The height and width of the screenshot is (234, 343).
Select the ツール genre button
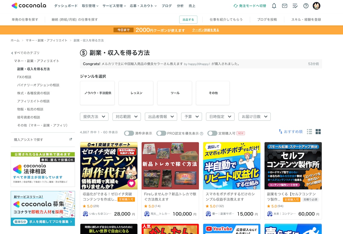pos(175,93)
